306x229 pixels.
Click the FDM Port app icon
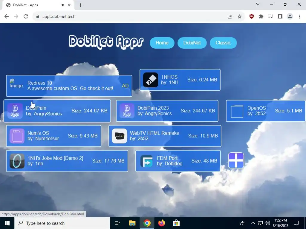(x=146, y=161)
